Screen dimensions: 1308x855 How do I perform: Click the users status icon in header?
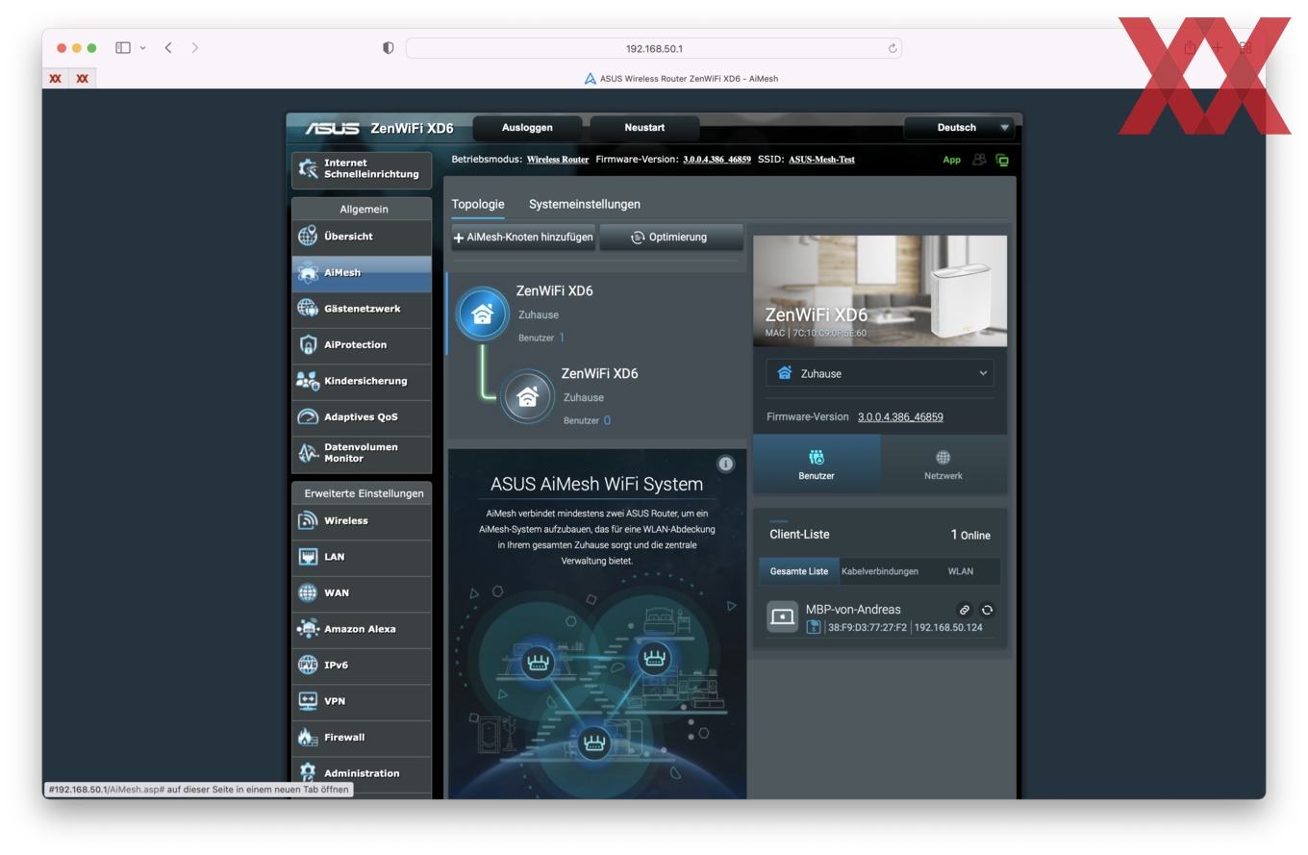tap(979, 160)
